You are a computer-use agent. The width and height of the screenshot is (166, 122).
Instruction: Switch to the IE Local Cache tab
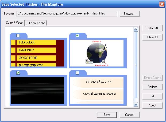[36, 23]
